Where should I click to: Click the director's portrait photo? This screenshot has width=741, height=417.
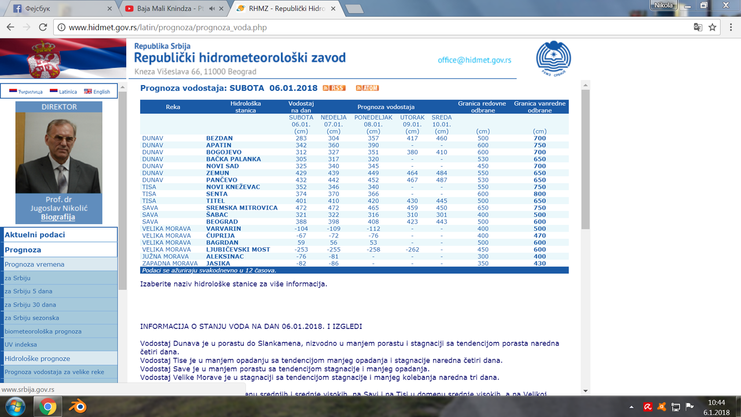[x=58, y=153]
